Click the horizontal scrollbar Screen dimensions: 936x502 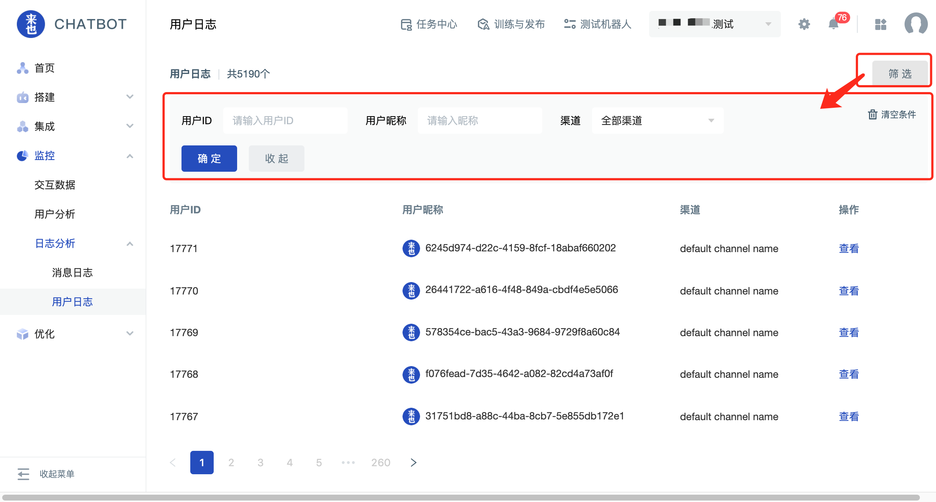(461, 498)
